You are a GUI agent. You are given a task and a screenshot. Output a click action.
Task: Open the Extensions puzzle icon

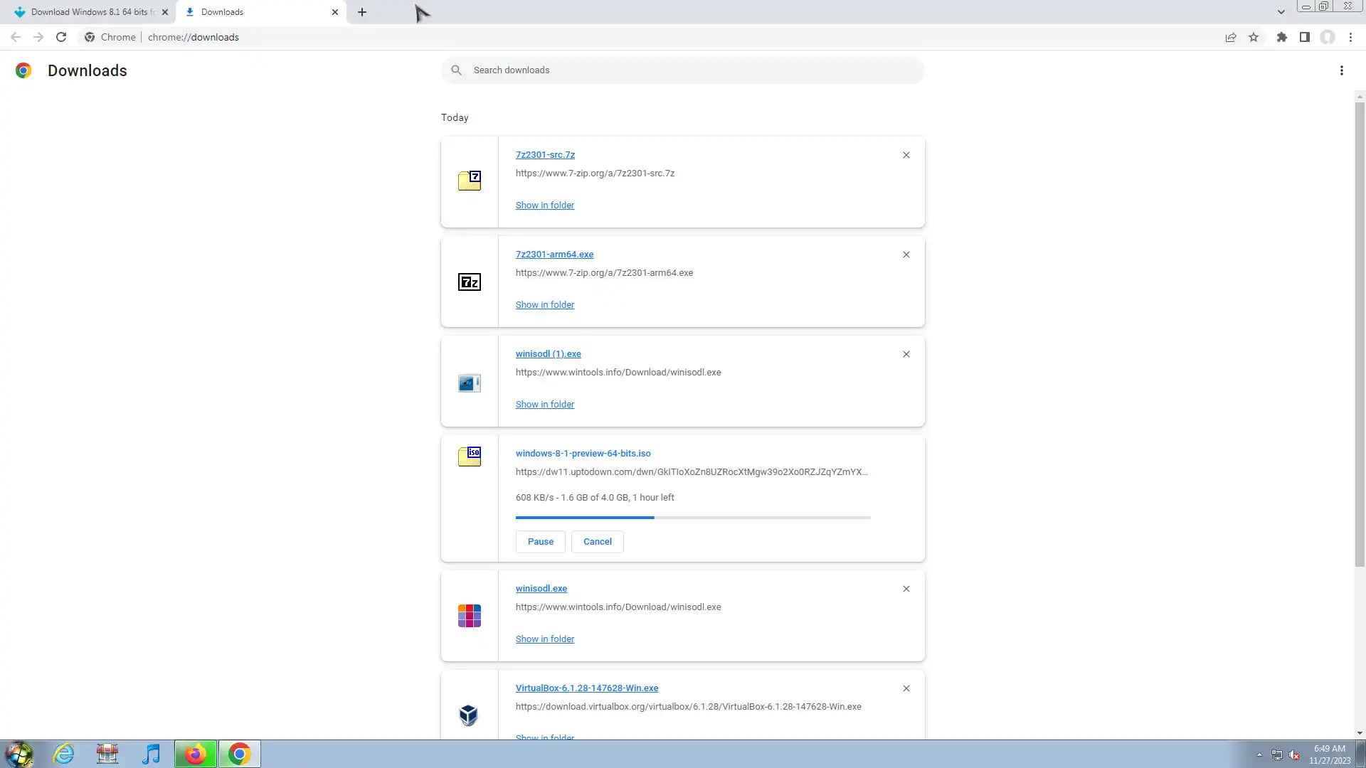[x=1281, y=38]
